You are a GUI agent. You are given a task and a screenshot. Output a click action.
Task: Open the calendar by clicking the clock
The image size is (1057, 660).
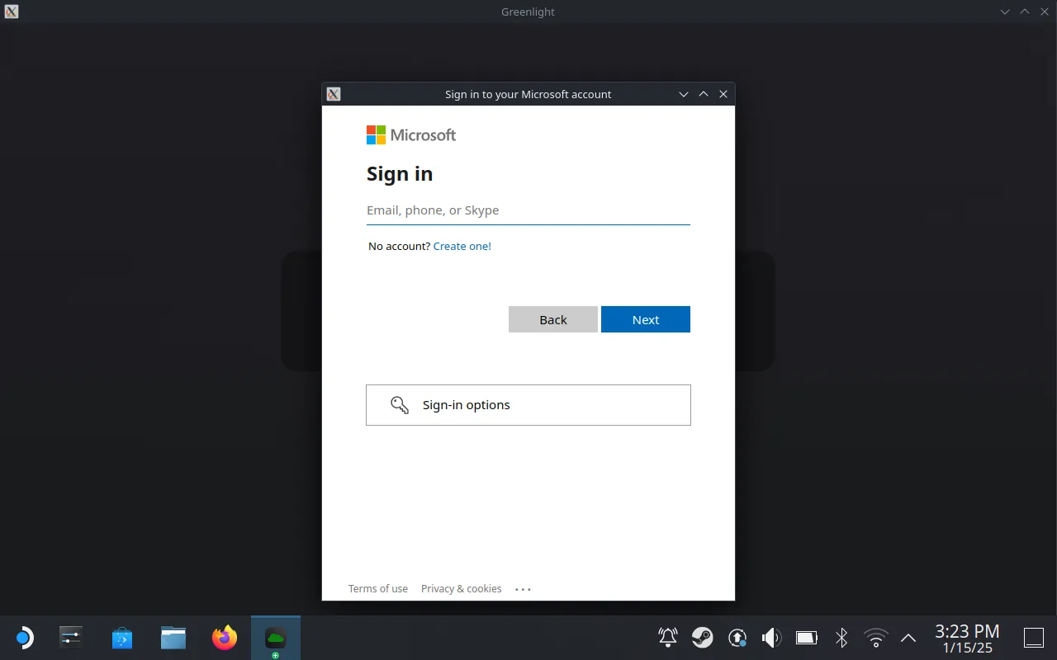(966, 637)
